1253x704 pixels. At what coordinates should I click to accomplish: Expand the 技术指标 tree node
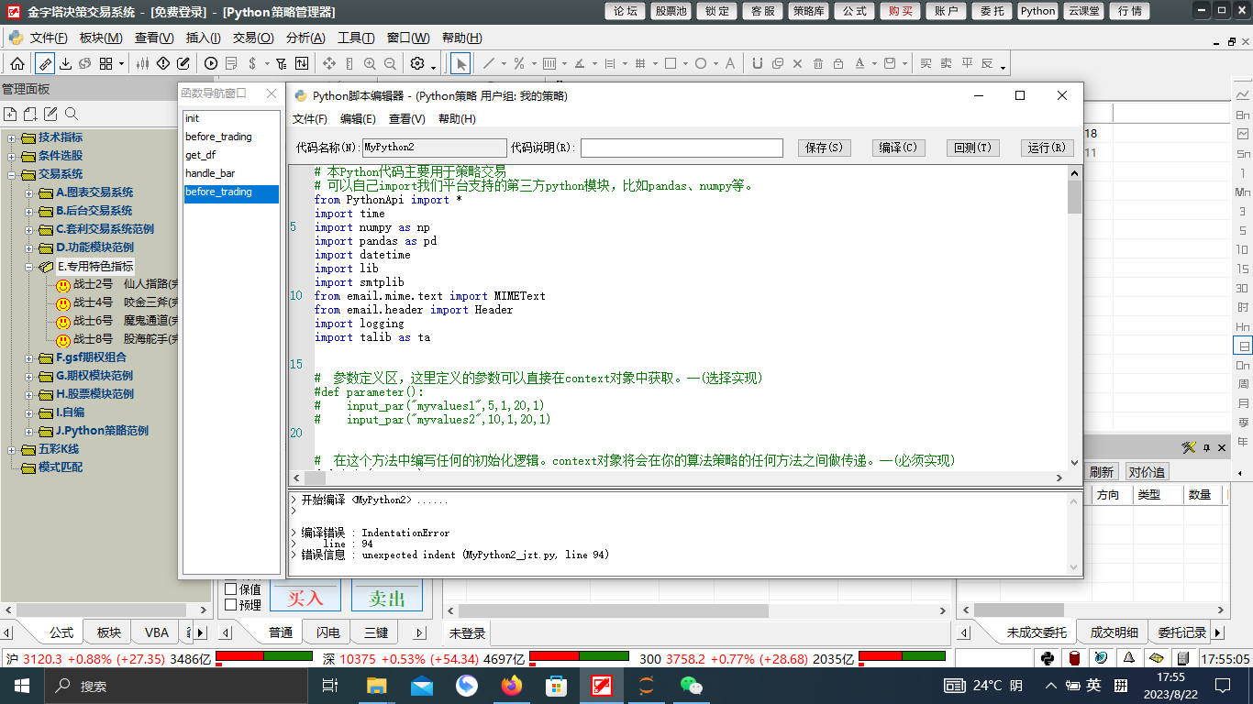pos(12,137)
